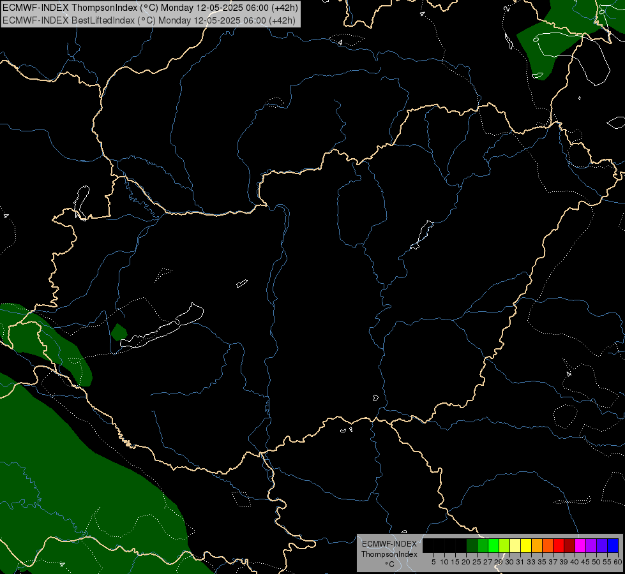Click legend scale value 55

[608, 562]
